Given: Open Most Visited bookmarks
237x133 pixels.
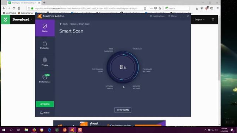Looking at the screenshot, I should 9,13.
